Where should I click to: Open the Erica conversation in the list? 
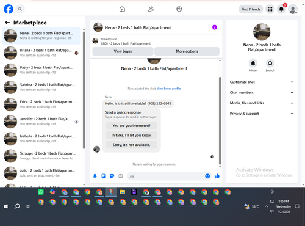pos(41,104)
